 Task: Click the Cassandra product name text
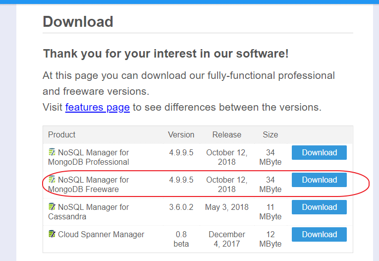89,212
